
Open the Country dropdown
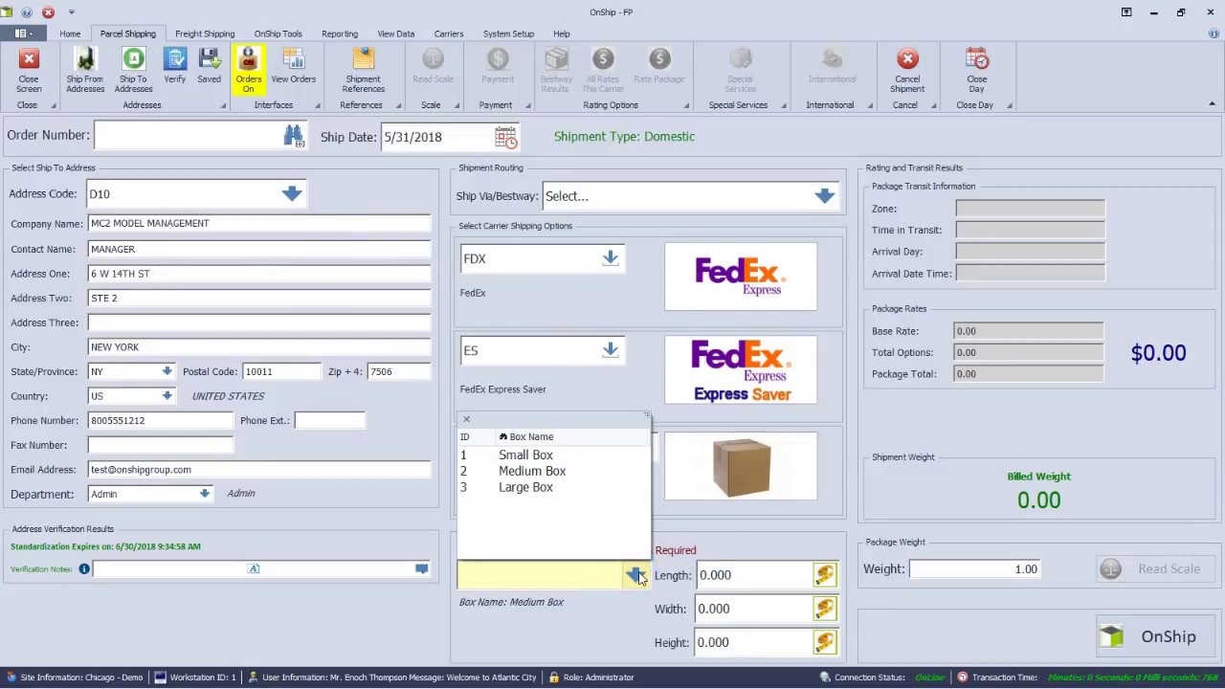click(x=167, y=395)
